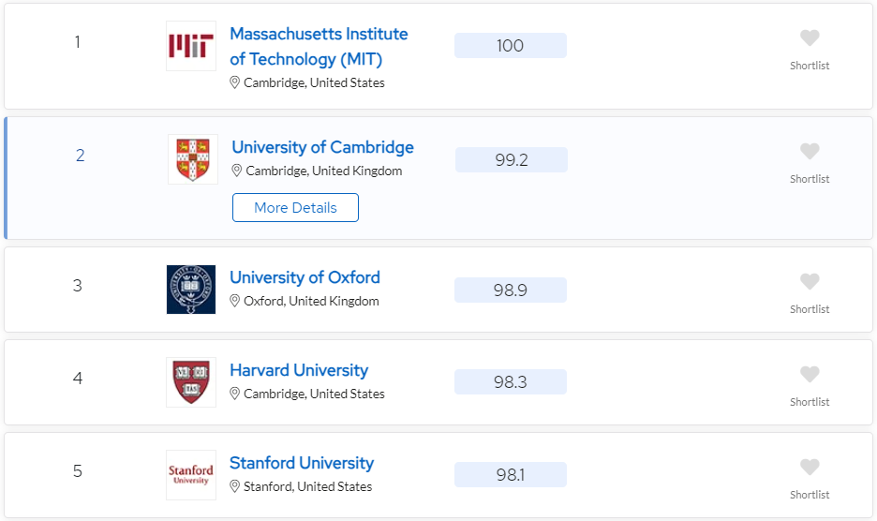877x521 pixels.
Task: Click the 100 score bar for MIT
Action: (511, 45)
